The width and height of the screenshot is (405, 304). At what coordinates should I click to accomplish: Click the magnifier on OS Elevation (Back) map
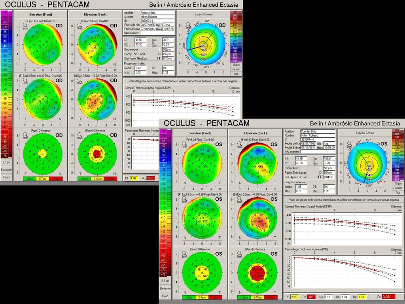point(239,144)
